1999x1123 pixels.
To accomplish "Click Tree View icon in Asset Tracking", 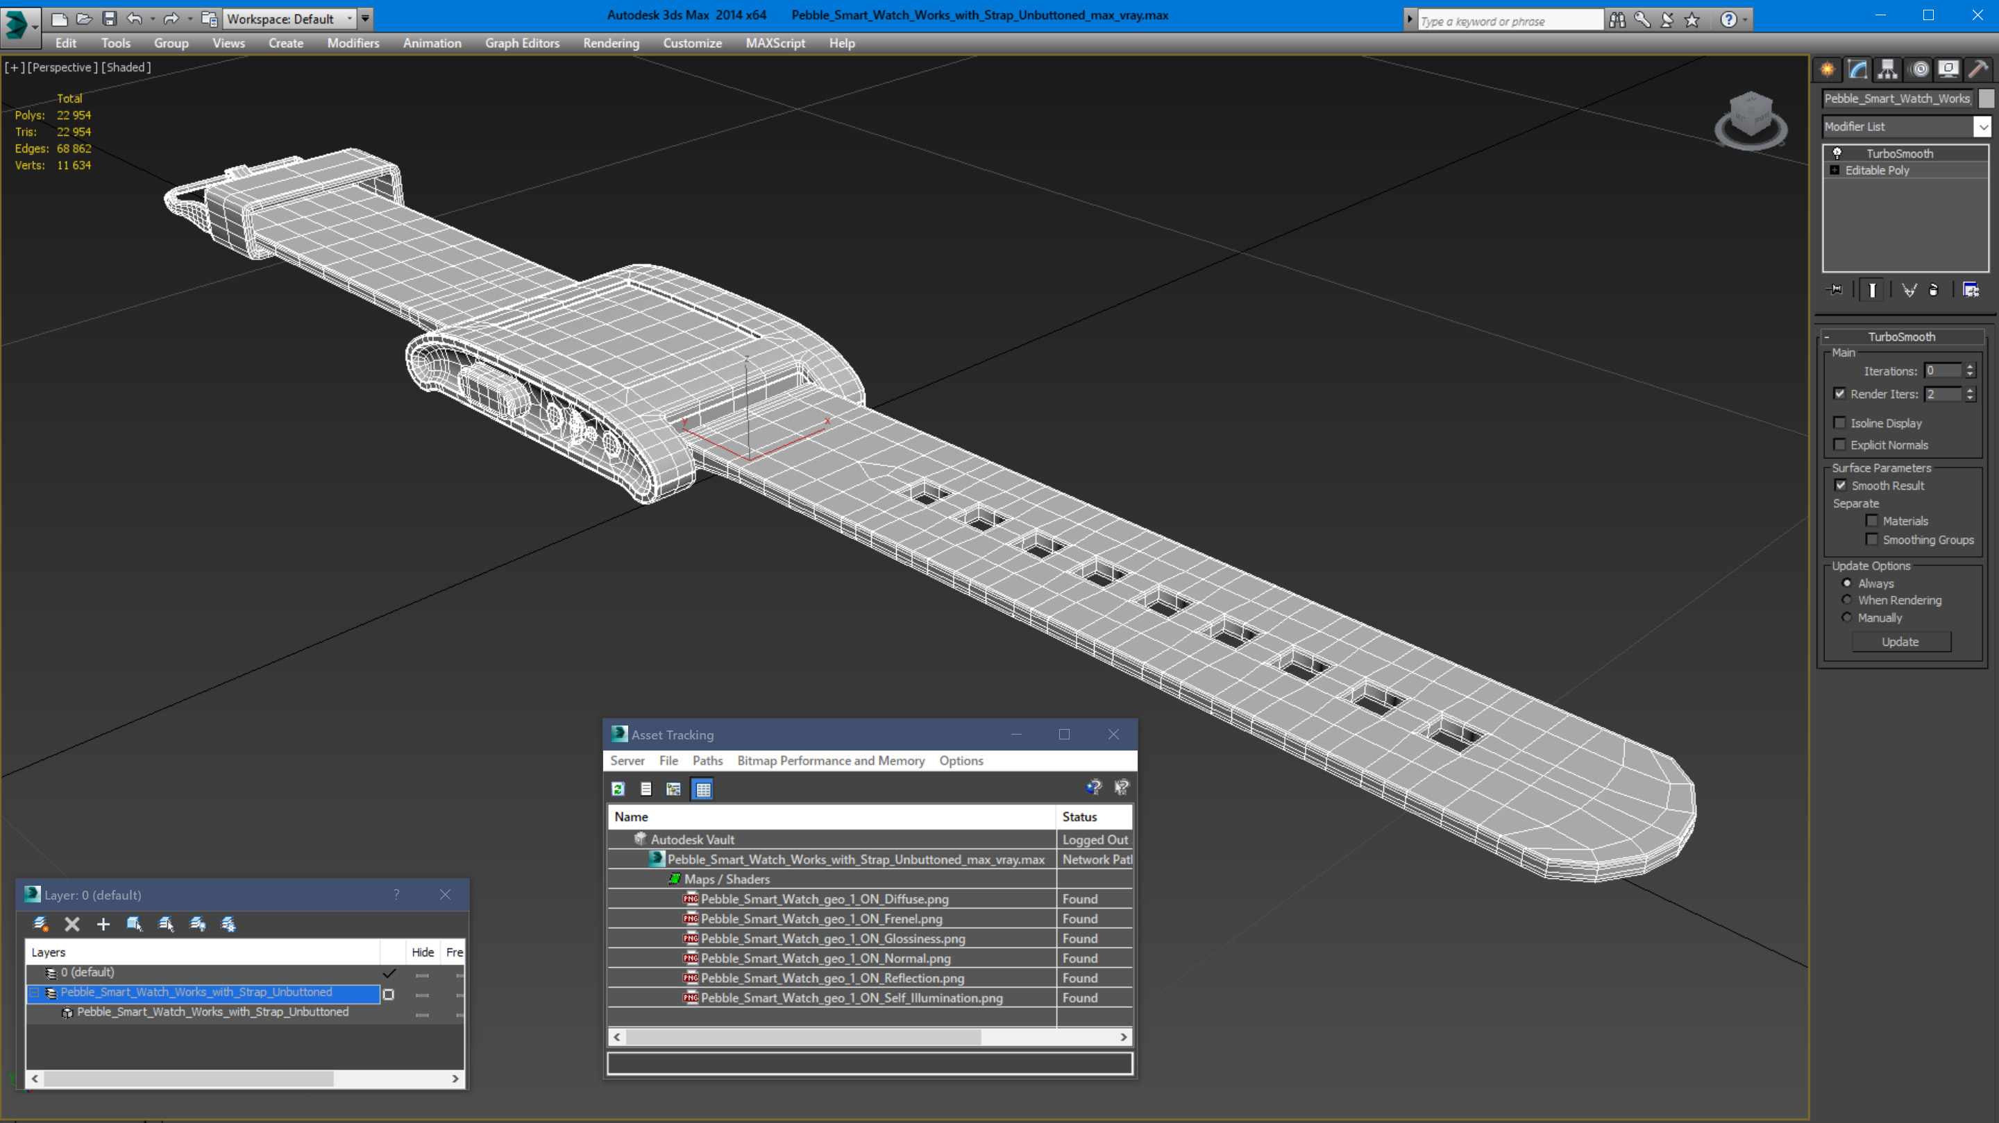I will 673,789.
